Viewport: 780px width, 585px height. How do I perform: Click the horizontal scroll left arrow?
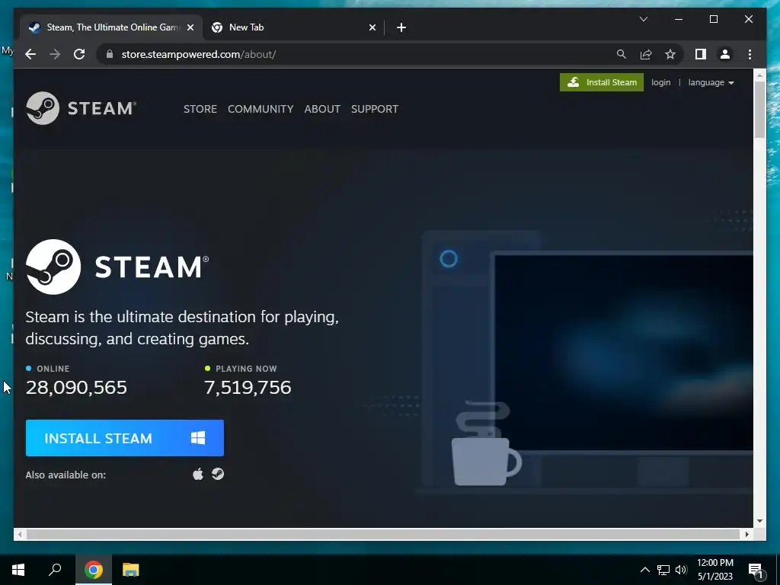tap(19, 534)
